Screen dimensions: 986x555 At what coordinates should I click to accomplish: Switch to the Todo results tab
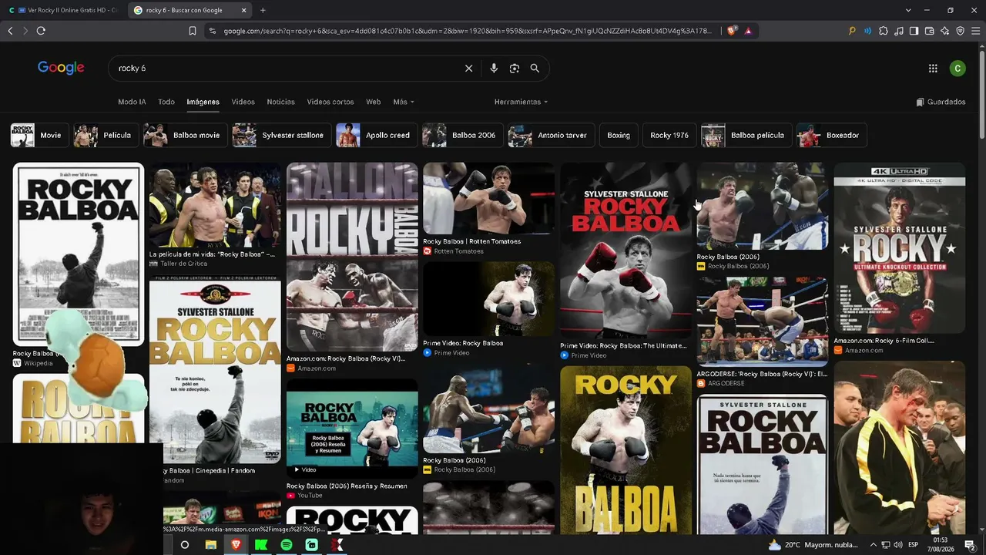coord(166,102)
